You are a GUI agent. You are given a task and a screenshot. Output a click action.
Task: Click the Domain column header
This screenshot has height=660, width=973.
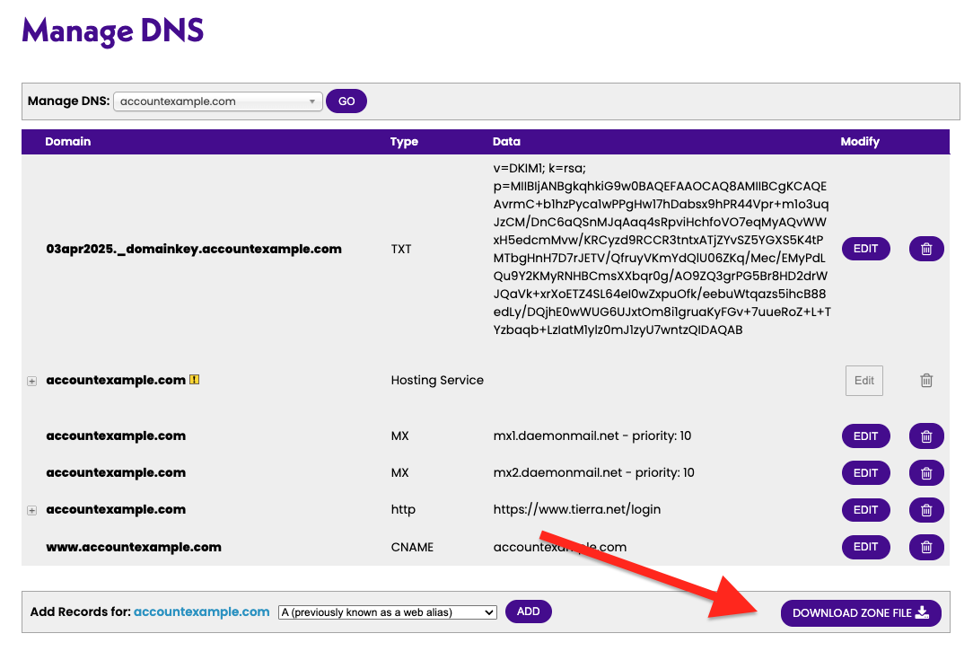click(x=68, y=142)
